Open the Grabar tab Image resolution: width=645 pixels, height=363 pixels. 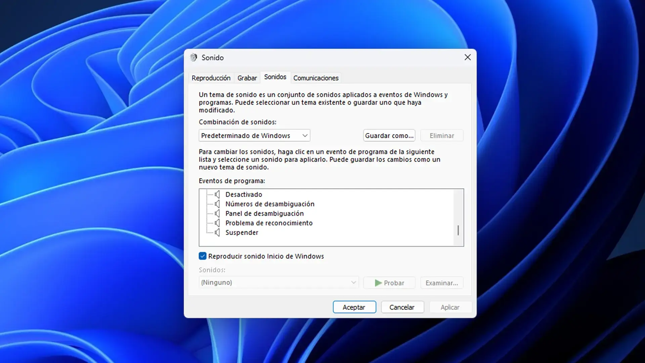[x=247, y=78]
